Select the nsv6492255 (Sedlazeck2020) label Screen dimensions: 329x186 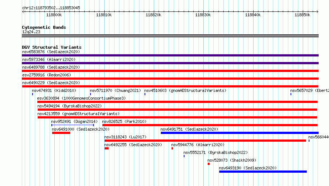[133, 145]
